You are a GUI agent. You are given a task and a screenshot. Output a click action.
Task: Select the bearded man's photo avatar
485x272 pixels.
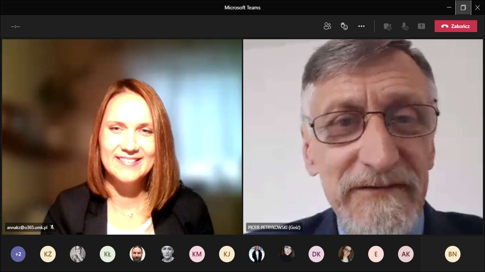[137, 254]
